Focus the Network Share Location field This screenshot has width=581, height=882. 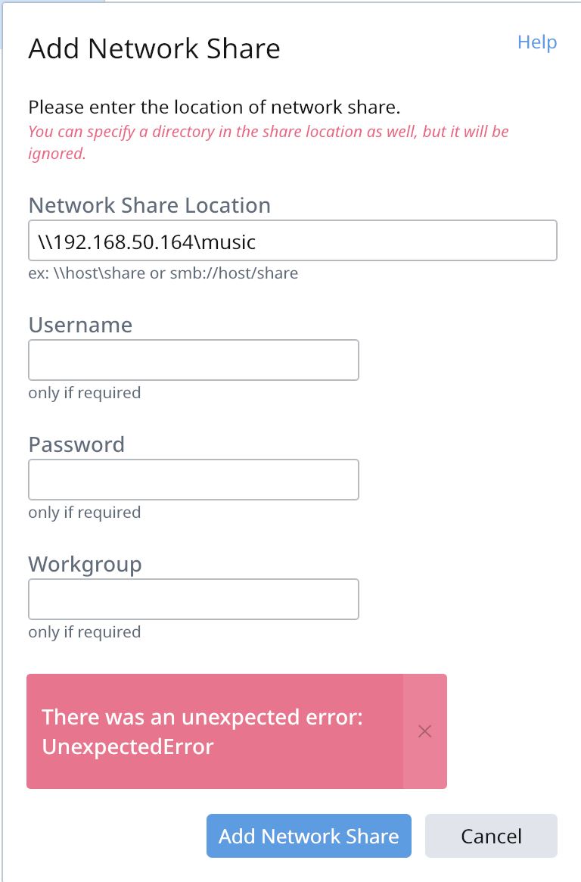click(293, 240)
